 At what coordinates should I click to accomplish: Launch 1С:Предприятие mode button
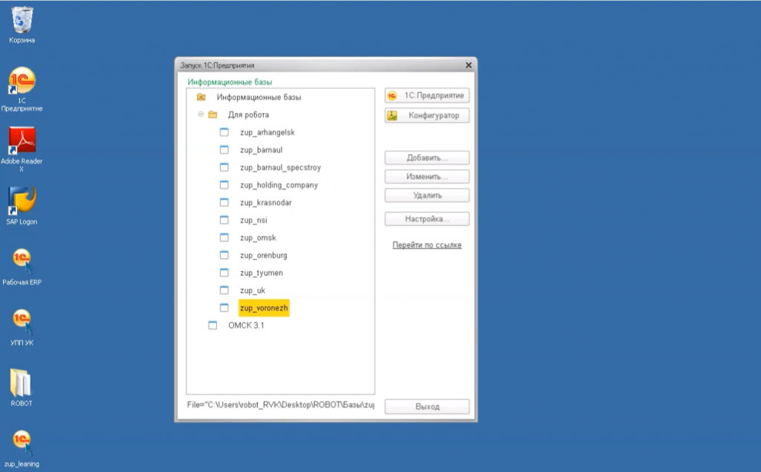point(427,96)
